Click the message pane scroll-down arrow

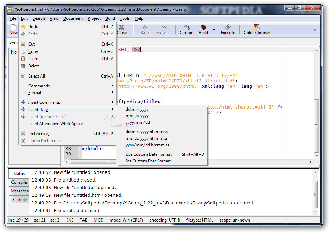point(315,211)
